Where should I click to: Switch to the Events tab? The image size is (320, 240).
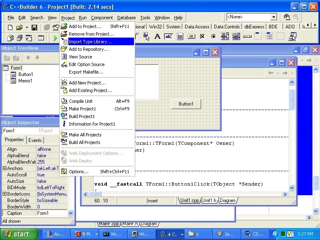pyautogui.click(x=35, y=140)
